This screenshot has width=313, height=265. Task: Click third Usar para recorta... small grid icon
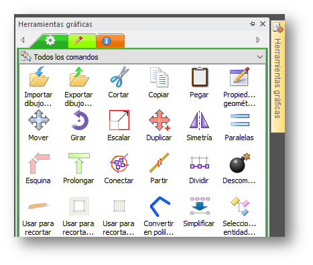pyautogui.click(x=119, y=206)
